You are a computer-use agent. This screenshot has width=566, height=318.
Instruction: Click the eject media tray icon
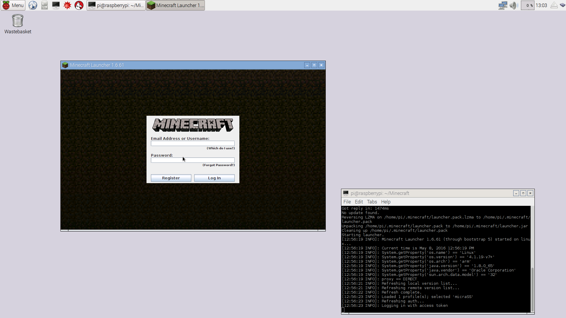[554, 5]
